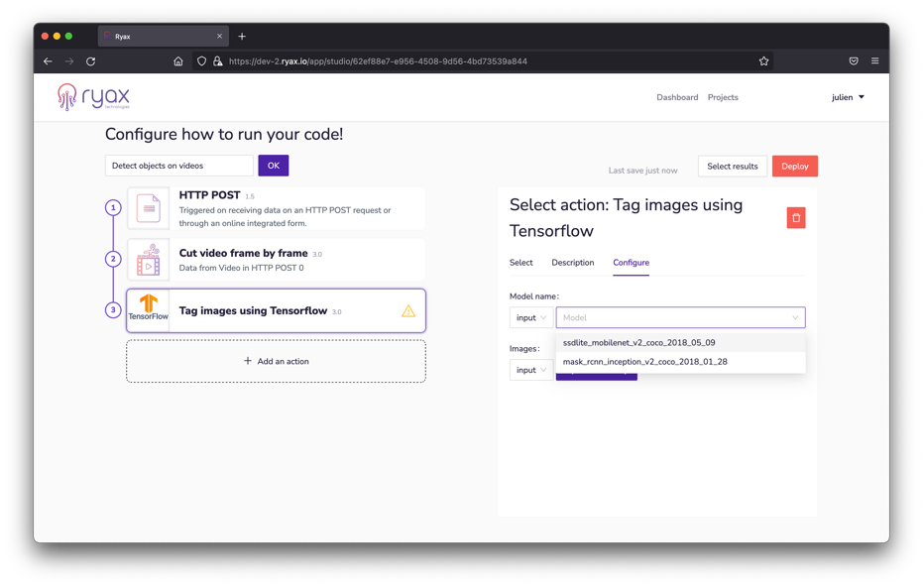
Task: Choose mask_rcnn_inception_v2_coco_2018_01_28 model option
Action: (644, 362)
